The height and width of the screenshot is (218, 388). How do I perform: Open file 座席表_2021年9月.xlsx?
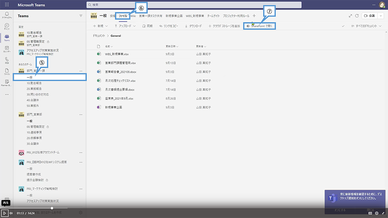pyautogui.click(x=119, y=98)
